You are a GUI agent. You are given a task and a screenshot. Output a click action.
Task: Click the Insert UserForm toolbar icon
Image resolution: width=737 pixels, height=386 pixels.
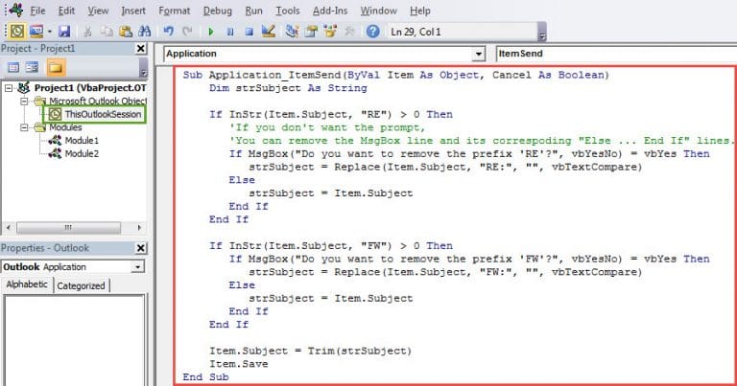[36, 32]
